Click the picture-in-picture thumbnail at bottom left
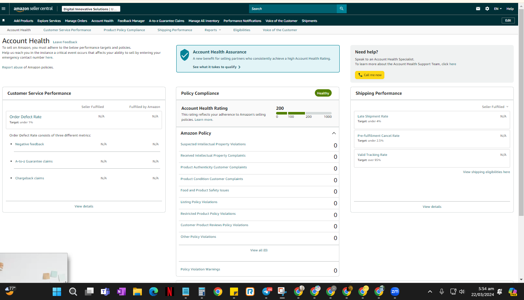This screenshot has height=300, width=524. click(x=34, y=268)
